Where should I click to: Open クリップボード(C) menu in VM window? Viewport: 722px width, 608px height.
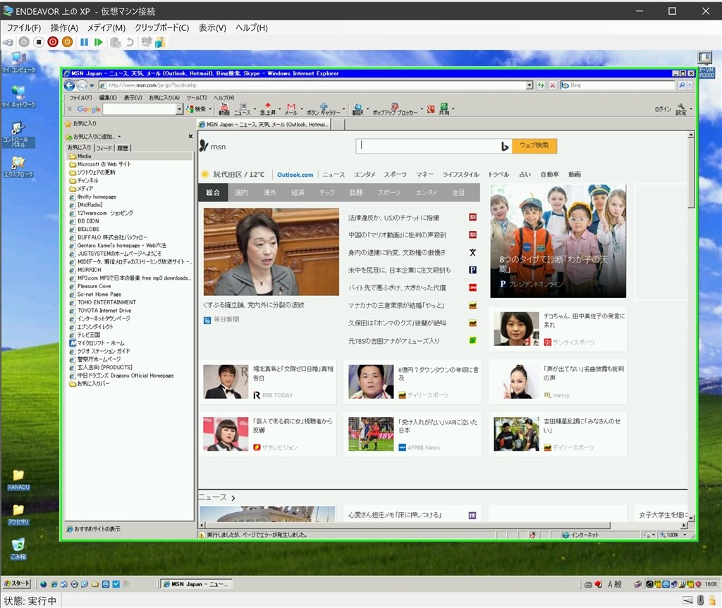pos(161,28)
